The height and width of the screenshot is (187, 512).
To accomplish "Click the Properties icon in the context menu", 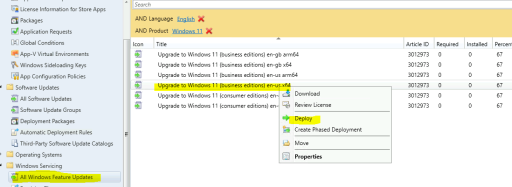I will 286,156.
